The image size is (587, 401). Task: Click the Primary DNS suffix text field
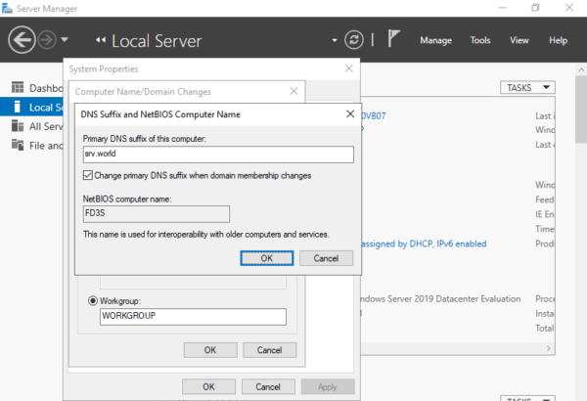[218, 155]
